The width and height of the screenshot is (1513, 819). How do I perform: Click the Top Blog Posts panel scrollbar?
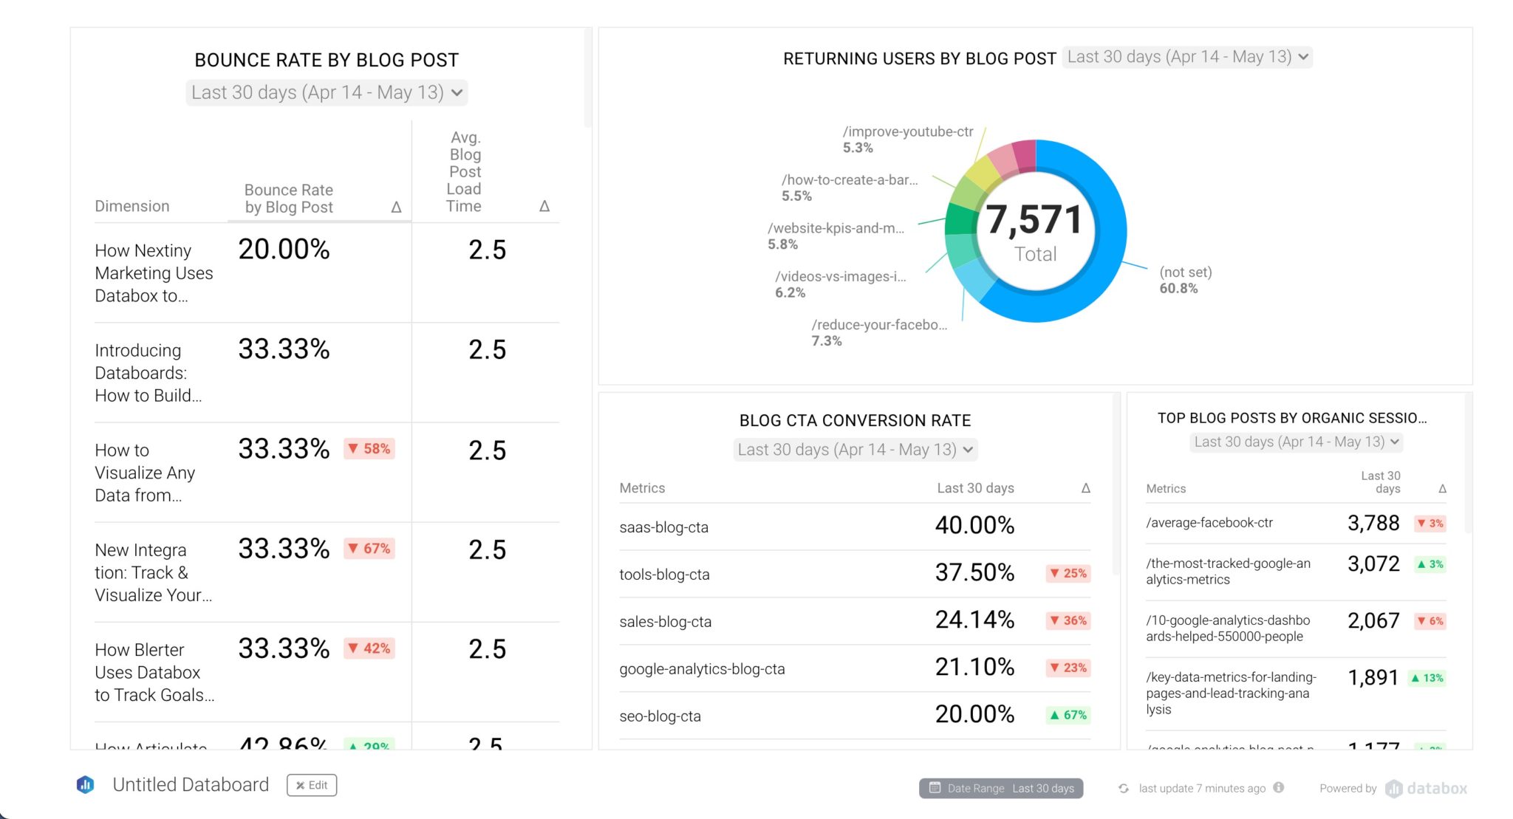[x=1468, y=462]
